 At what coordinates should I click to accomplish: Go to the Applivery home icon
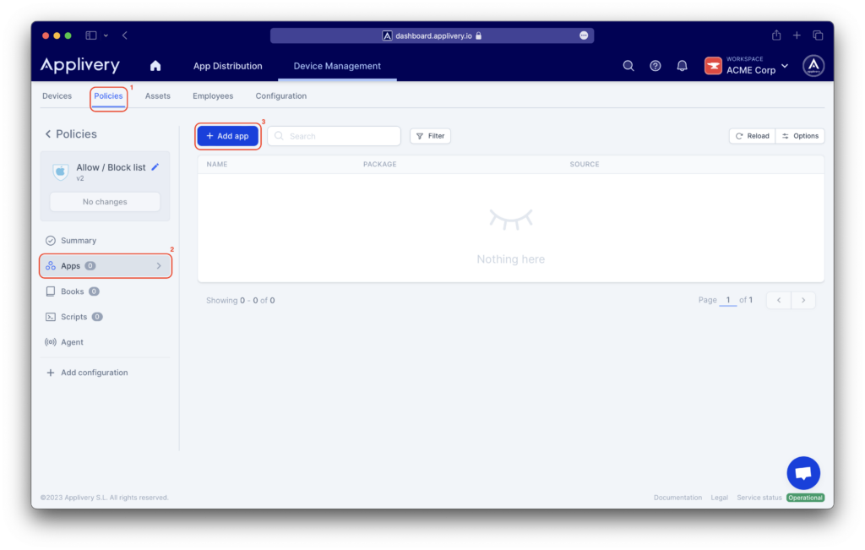coord(155,66)
